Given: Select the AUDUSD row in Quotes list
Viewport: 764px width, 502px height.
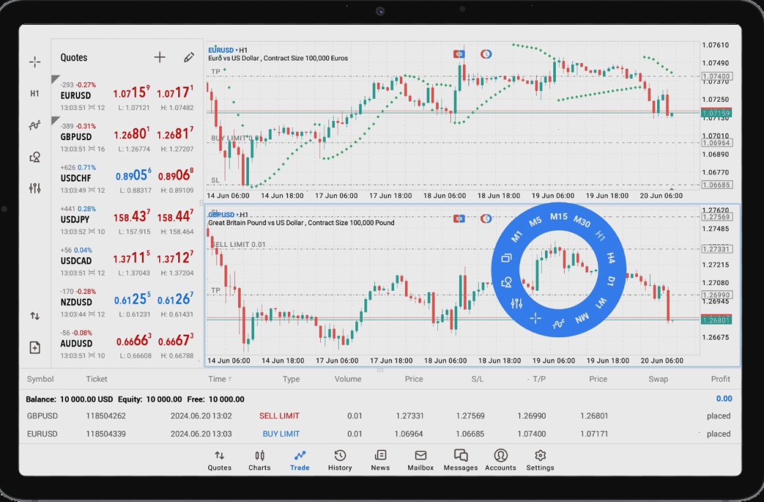Looking at the screenshot, I should 127,344.
